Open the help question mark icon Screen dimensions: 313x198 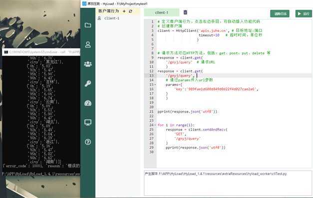(x=88, y=142)
